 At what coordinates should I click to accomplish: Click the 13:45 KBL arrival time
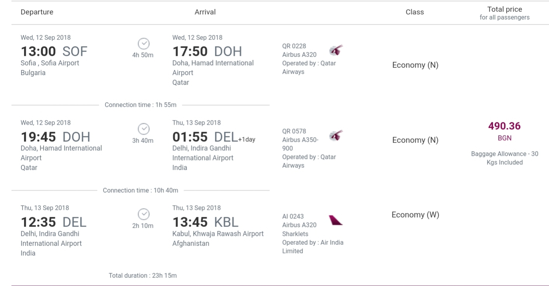pyautogui.click(x=206, y=222)
